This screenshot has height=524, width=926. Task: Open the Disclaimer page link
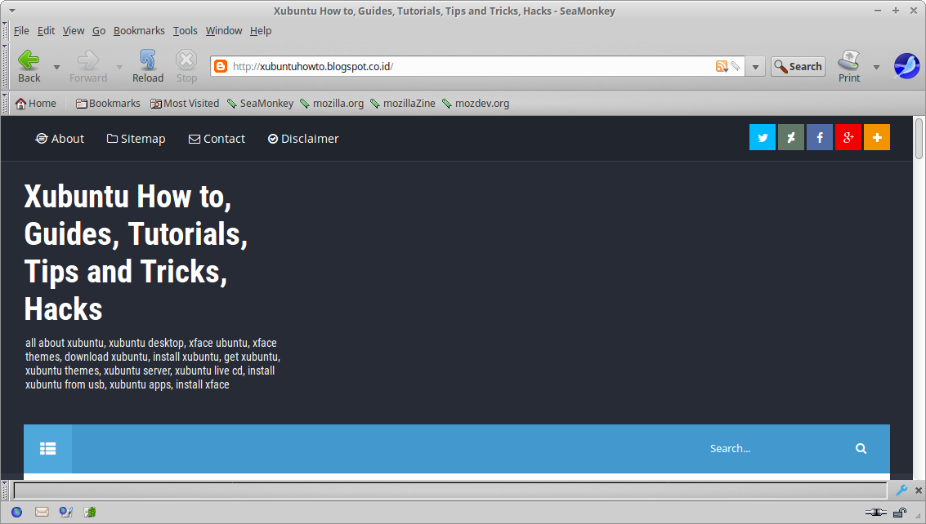303,139
